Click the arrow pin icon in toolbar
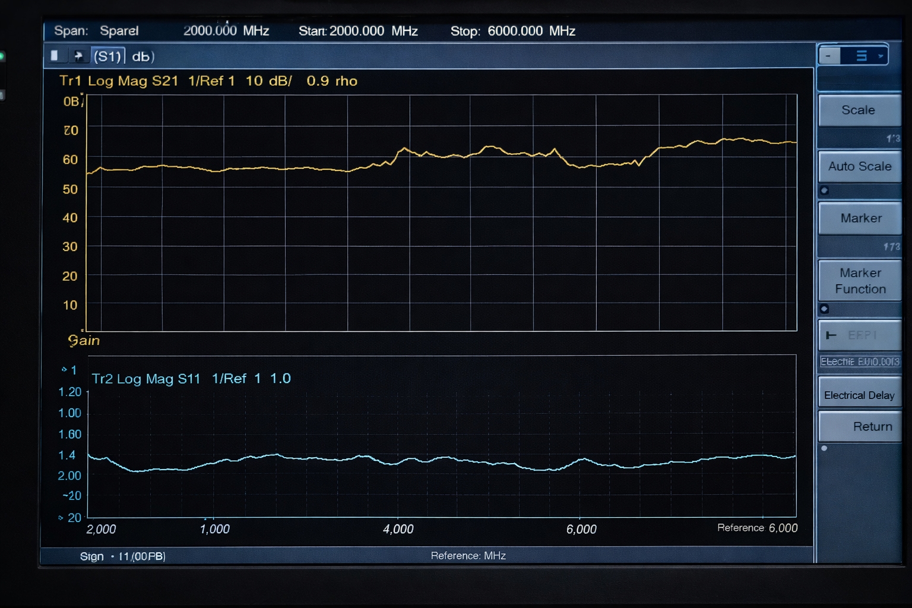The width and height of the screenshot is (912, 608). pyautogui.click(x=78, y=56)
